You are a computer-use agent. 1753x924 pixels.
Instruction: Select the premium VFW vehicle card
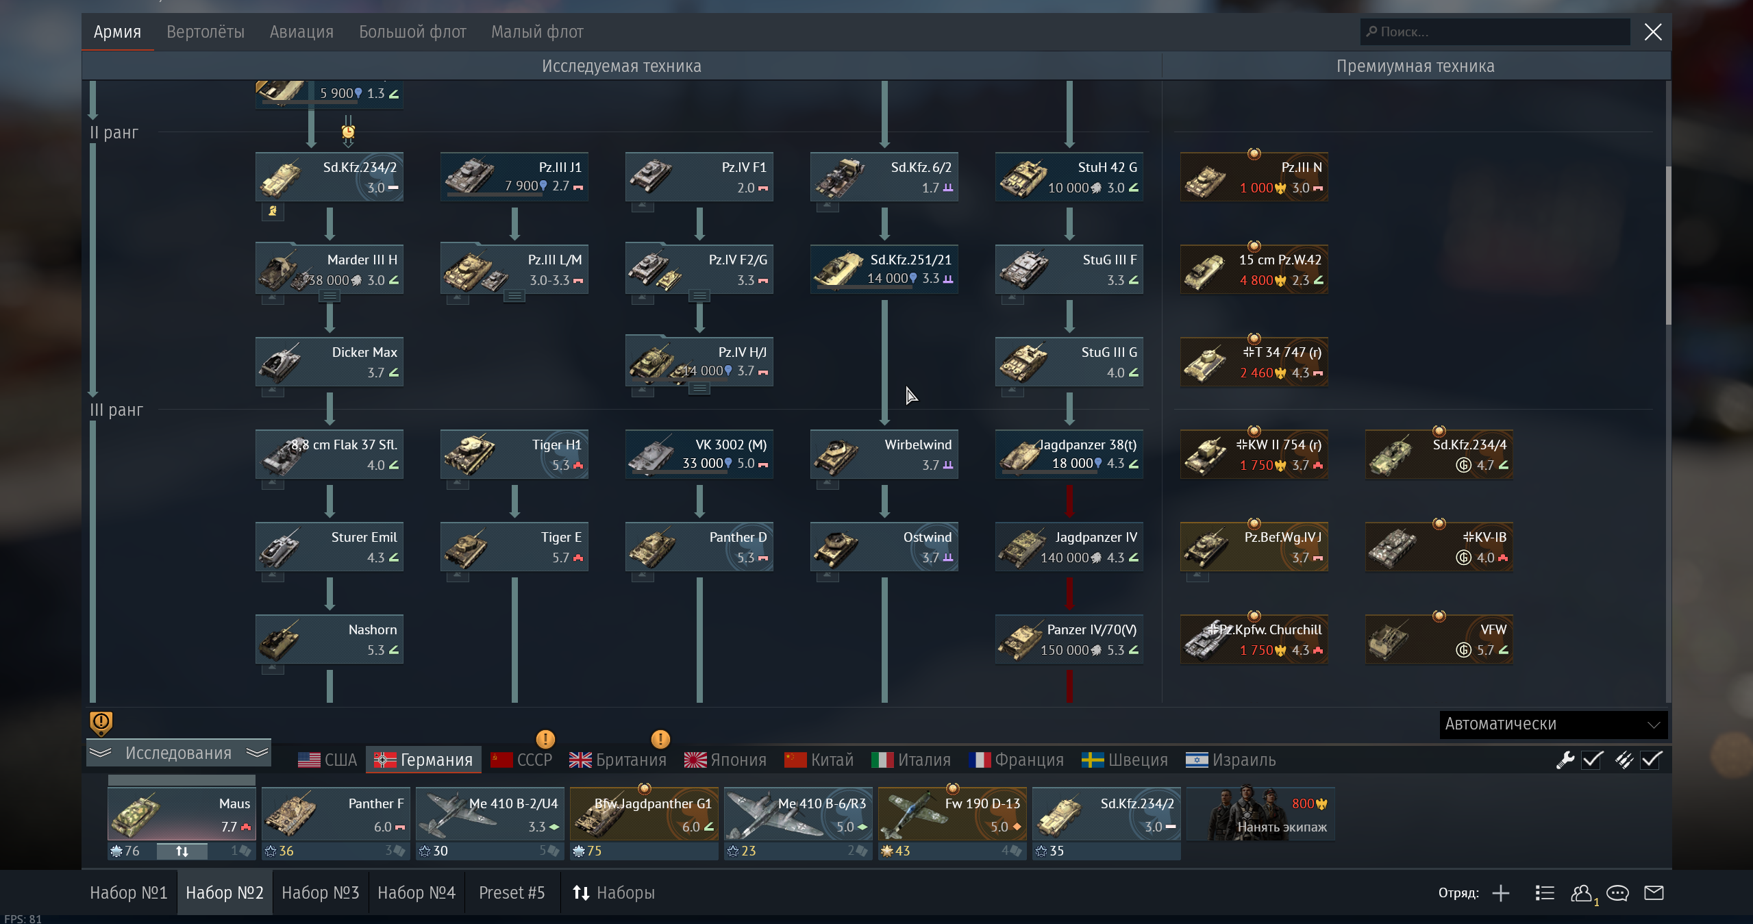pos(1439,639)
